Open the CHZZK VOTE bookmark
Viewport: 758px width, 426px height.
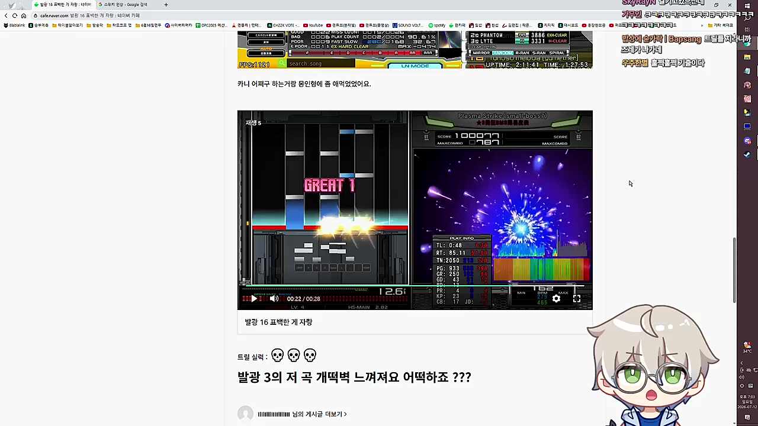tap(282, 25)
